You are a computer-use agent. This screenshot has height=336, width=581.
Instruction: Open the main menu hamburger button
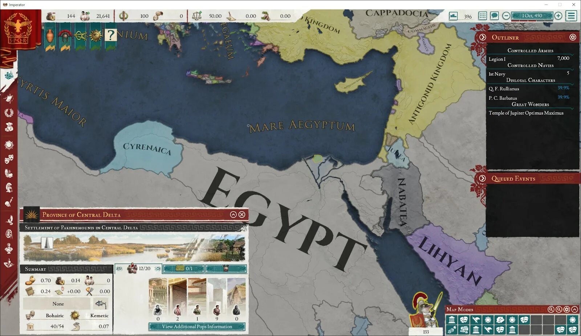coord(571,16)
